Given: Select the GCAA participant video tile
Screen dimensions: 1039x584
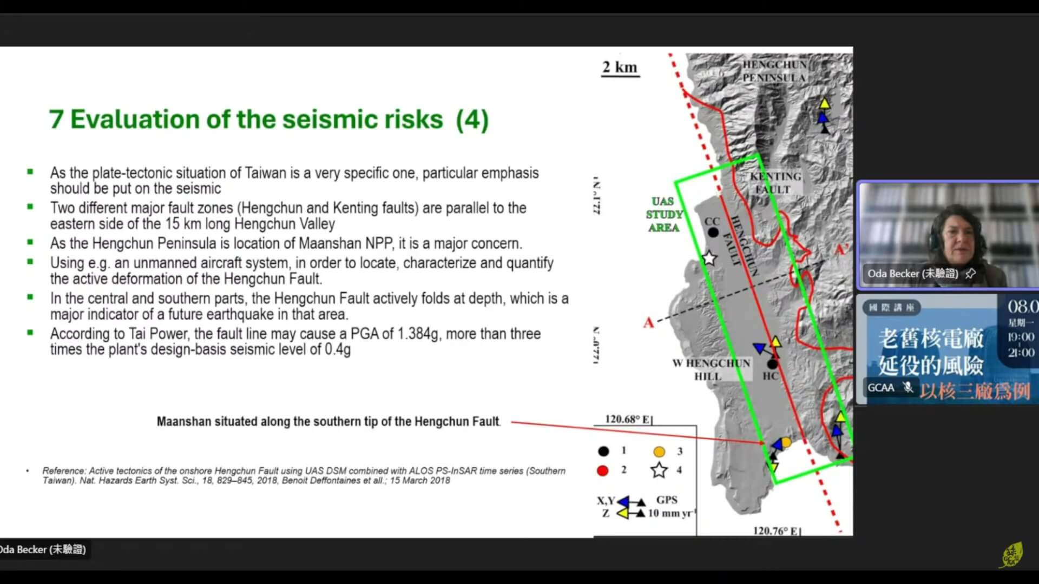Looking at the screenshot, I should (948, 348).
